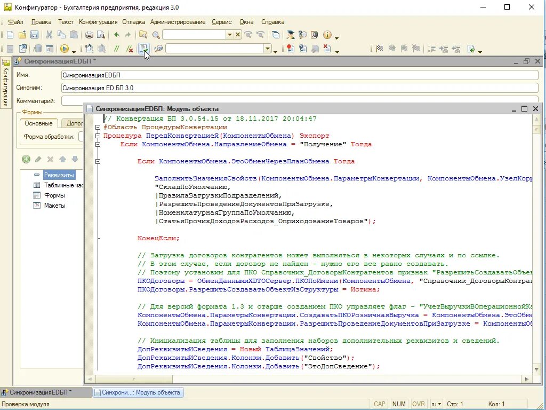Toggle CAP indicator in status bar
This screenshot has height=410, width=546.
click(380, 404)
